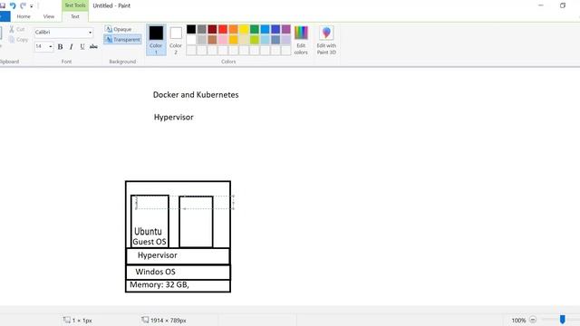Click the 100% zoom level text
Viewport: 580px width, 326px height.
pyautogui.click(x=518, y=320)
